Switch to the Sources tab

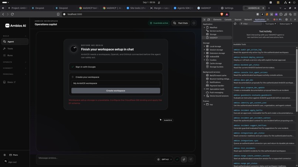click(238, 20)
